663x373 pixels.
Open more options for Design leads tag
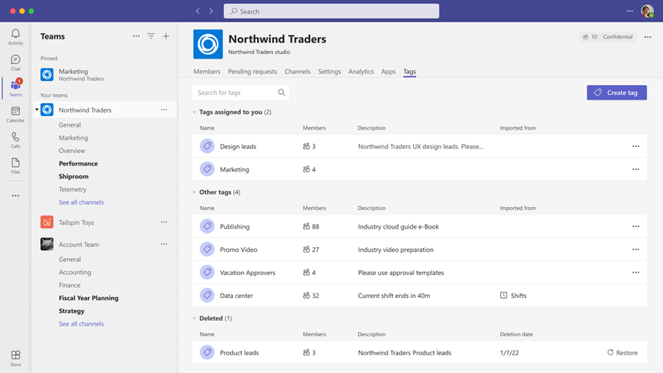635,146
